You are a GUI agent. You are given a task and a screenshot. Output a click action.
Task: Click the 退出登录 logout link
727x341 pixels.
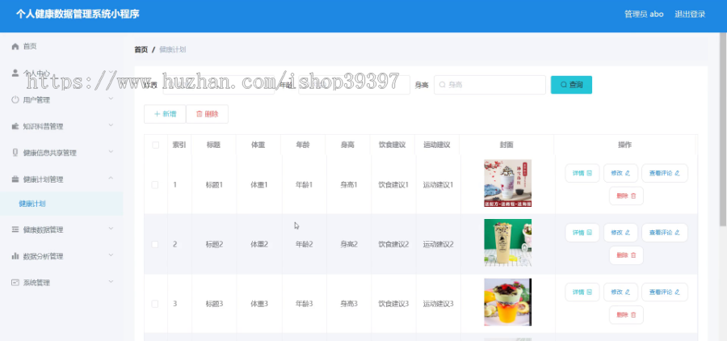point(690,14)
